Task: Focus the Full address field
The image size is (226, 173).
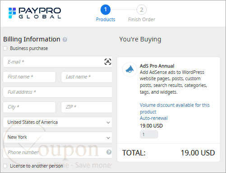Action: [x=57, y=92]
